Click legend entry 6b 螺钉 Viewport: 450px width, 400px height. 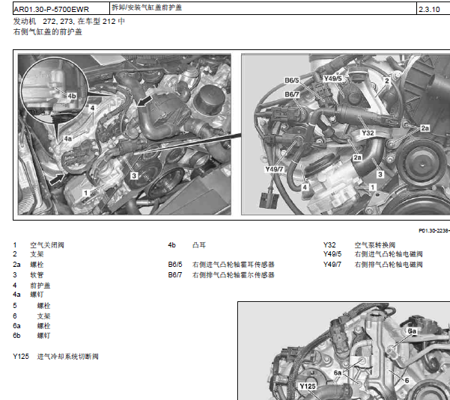click(x=31, y=336)
